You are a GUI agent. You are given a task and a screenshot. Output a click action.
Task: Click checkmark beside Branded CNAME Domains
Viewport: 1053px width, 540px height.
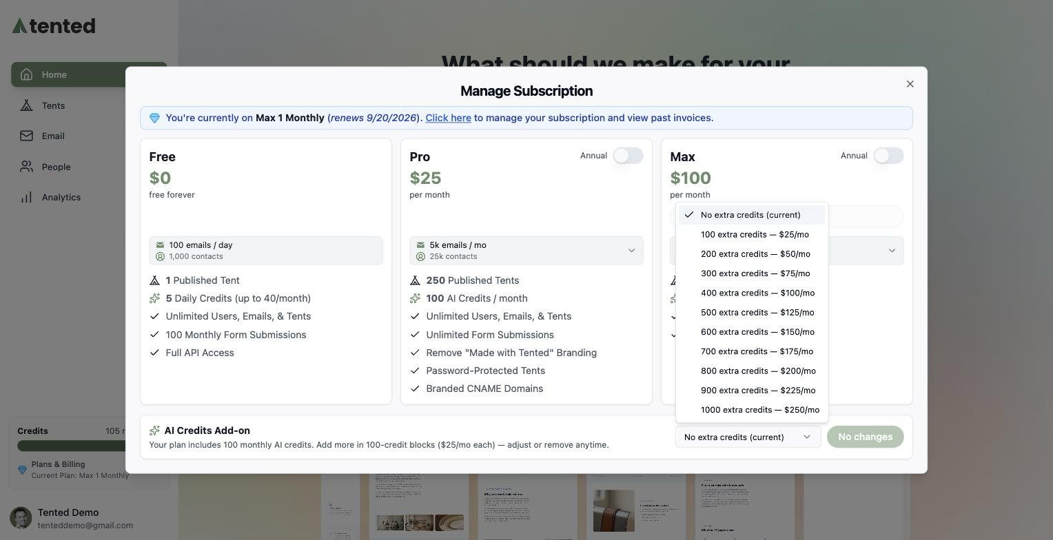click(415, 388)
